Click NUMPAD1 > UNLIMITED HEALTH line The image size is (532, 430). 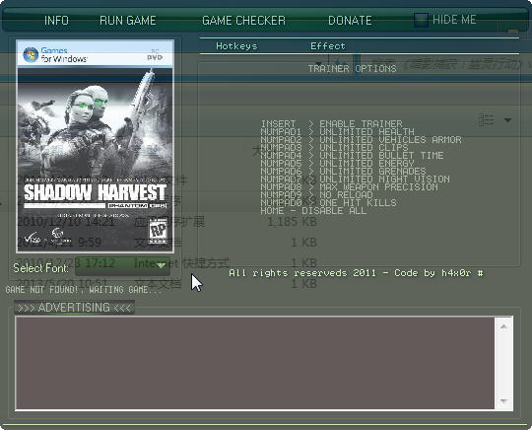337,131
